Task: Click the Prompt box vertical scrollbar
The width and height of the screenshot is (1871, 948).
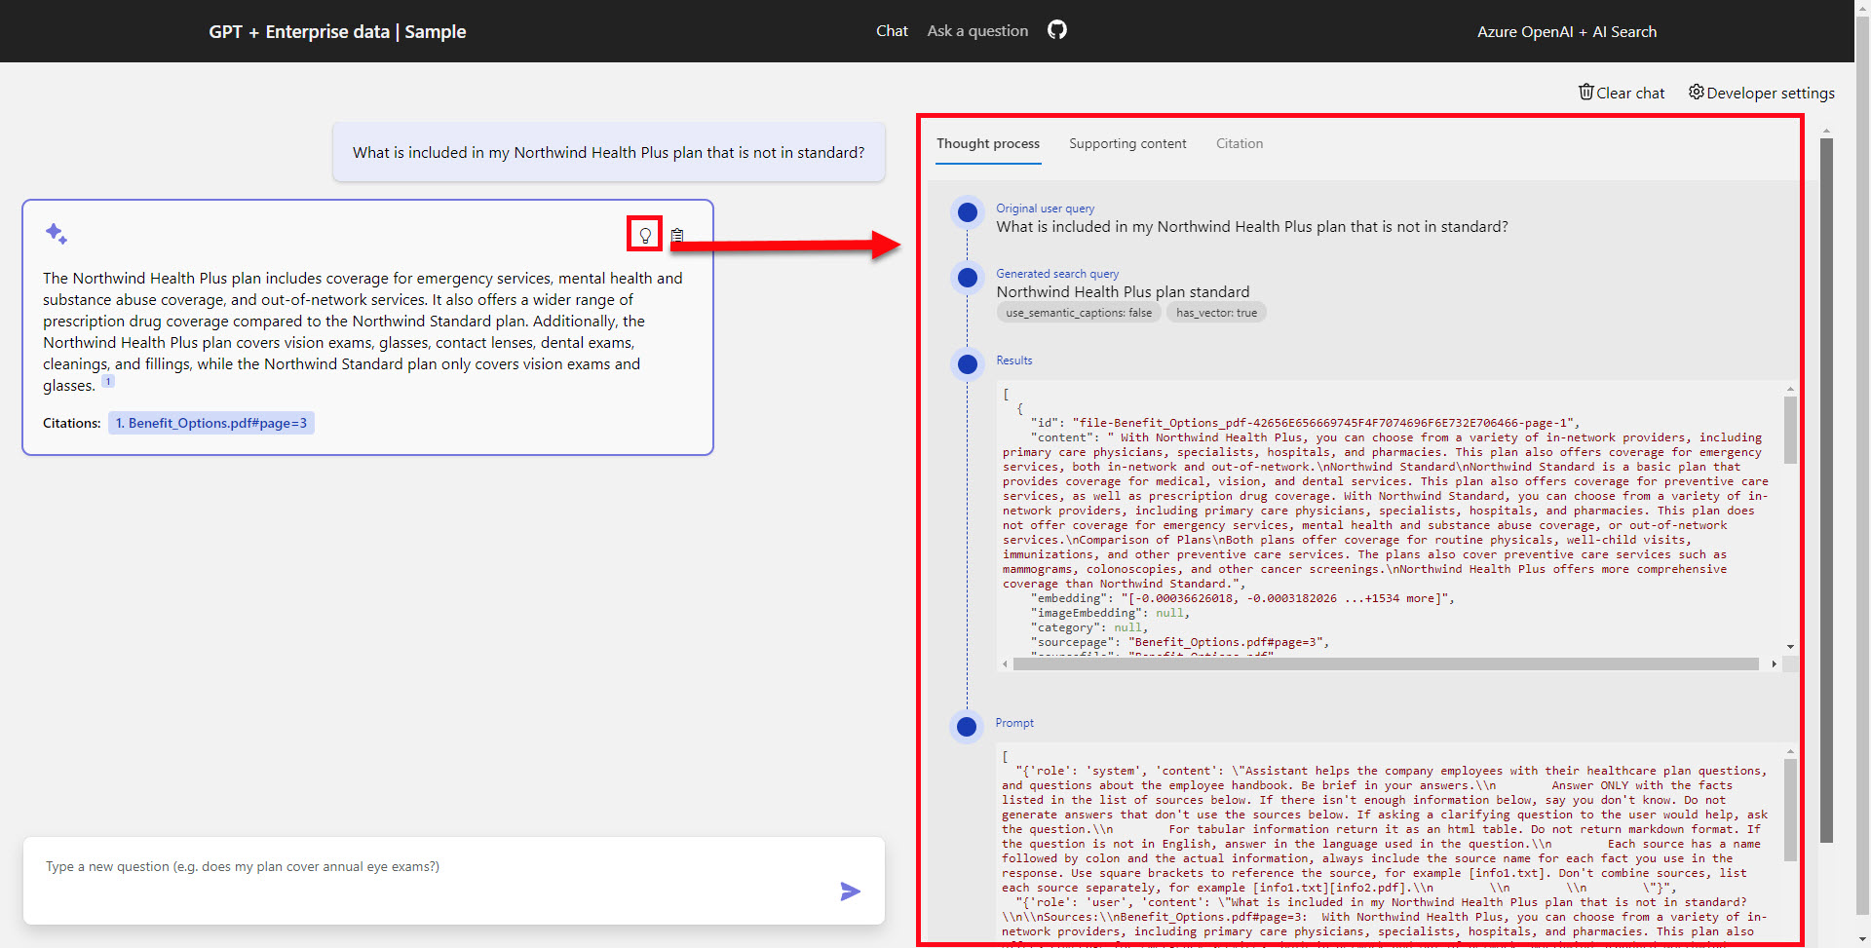Action: point(1790,809)
